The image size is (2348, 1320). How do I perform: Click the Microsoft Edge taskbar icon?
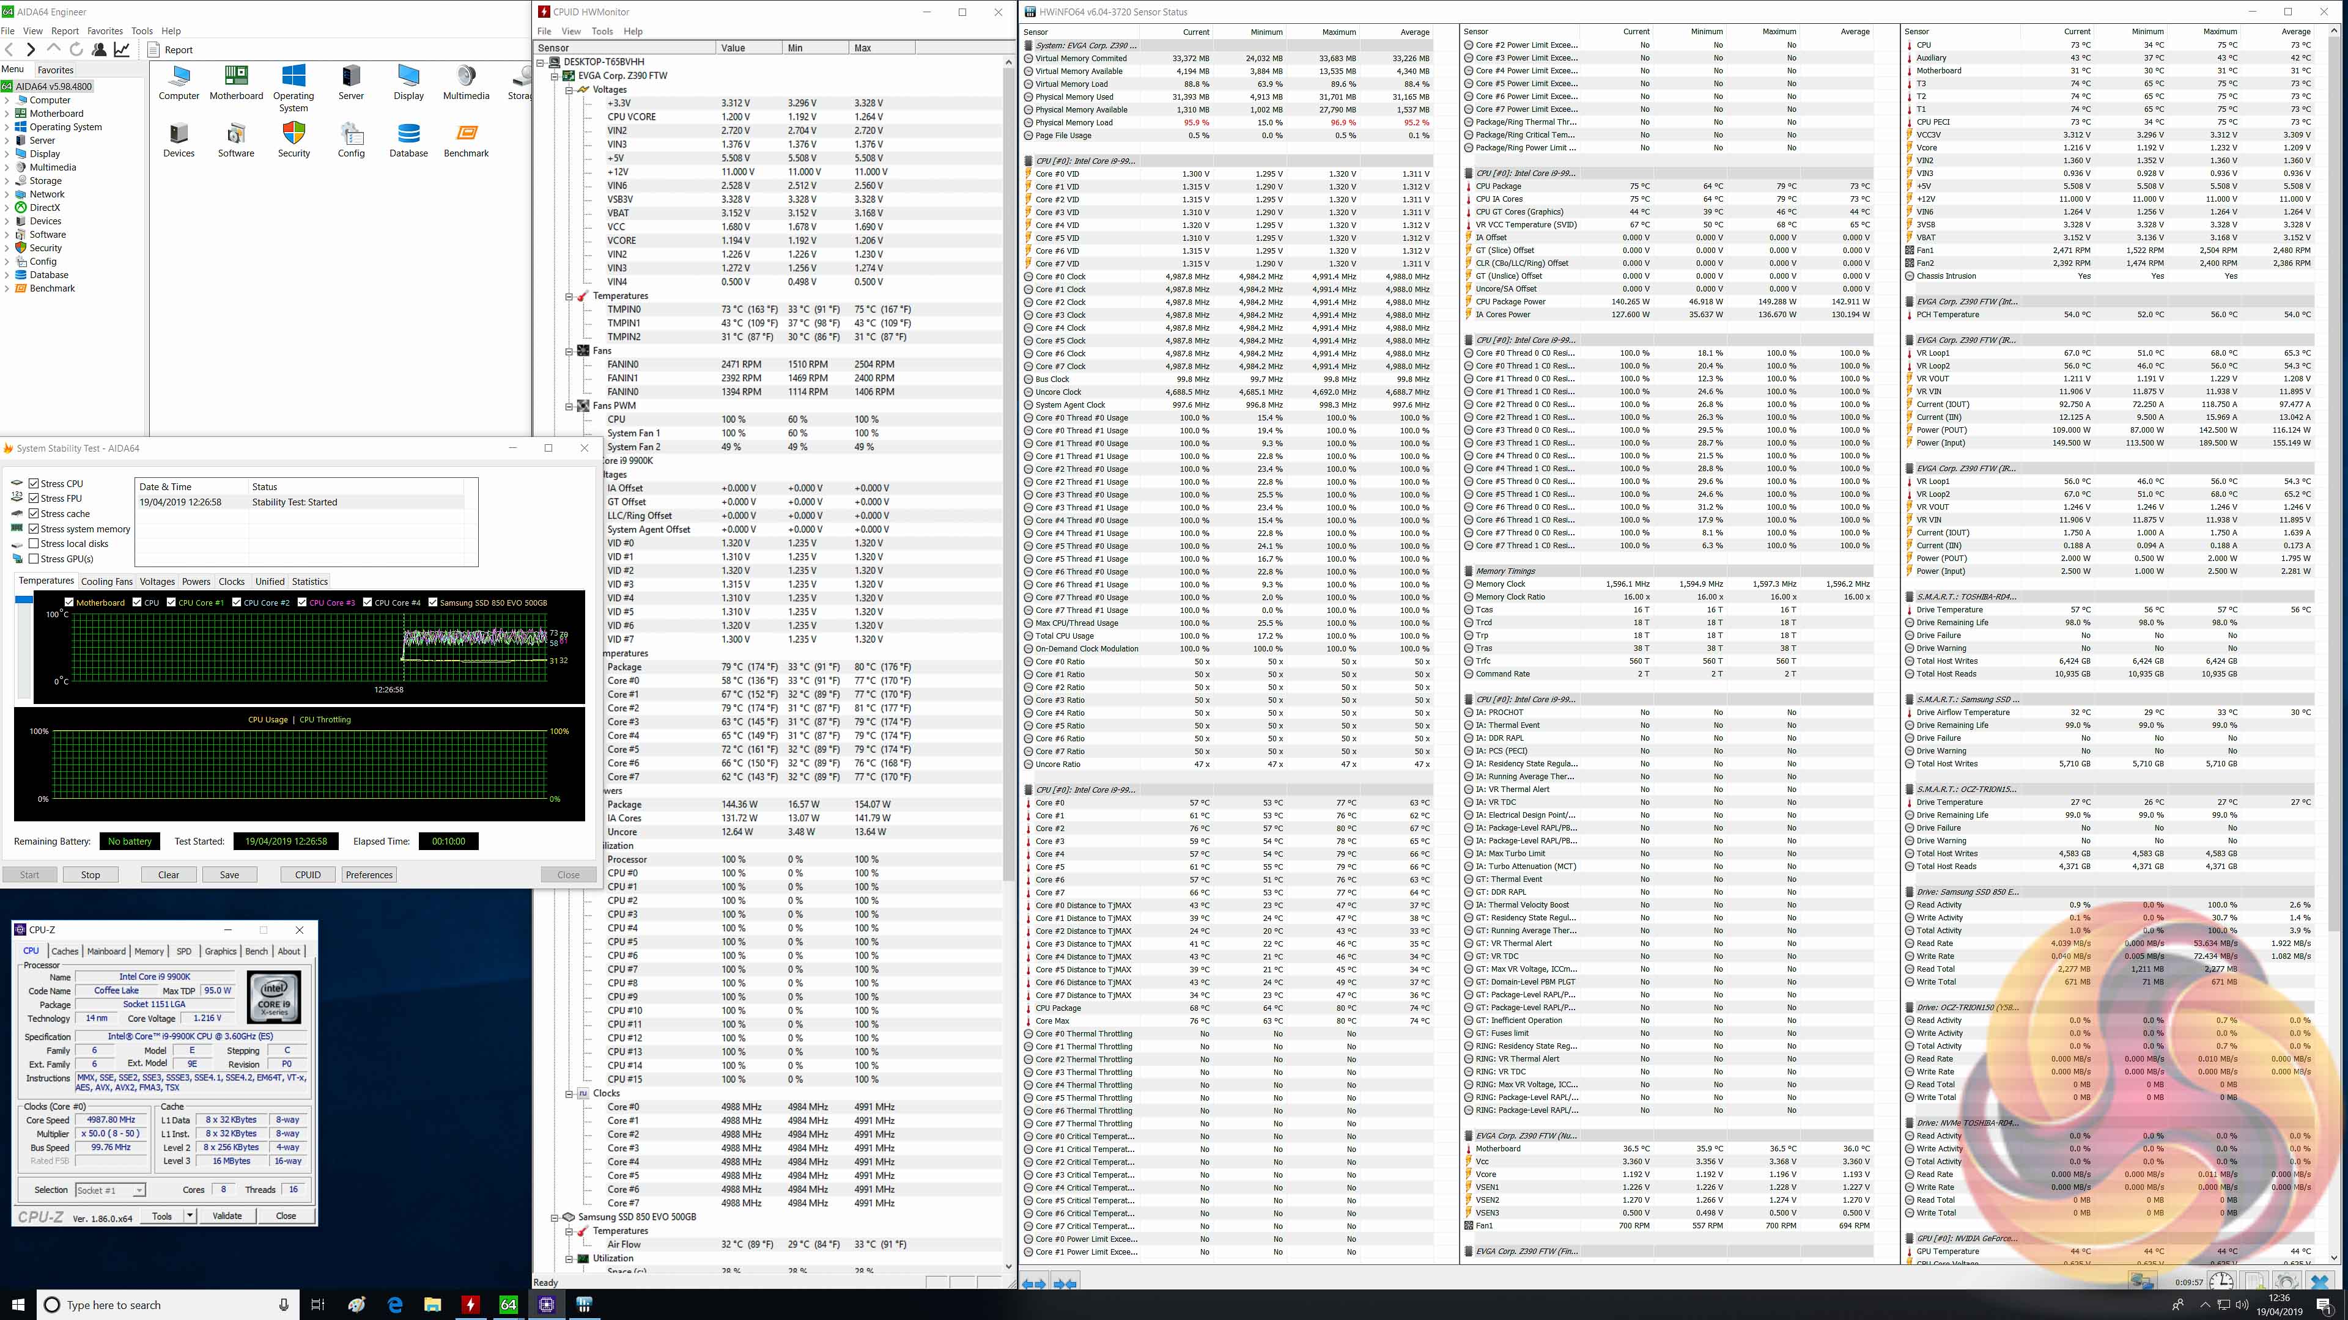[394, 1305]
